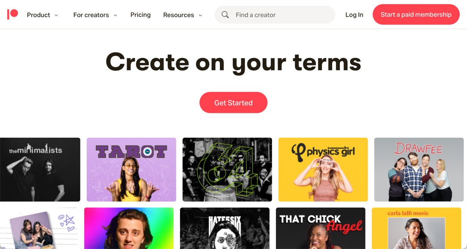Open the For creators dropdown menu
The image size is (467, 249).
[95, 15]
